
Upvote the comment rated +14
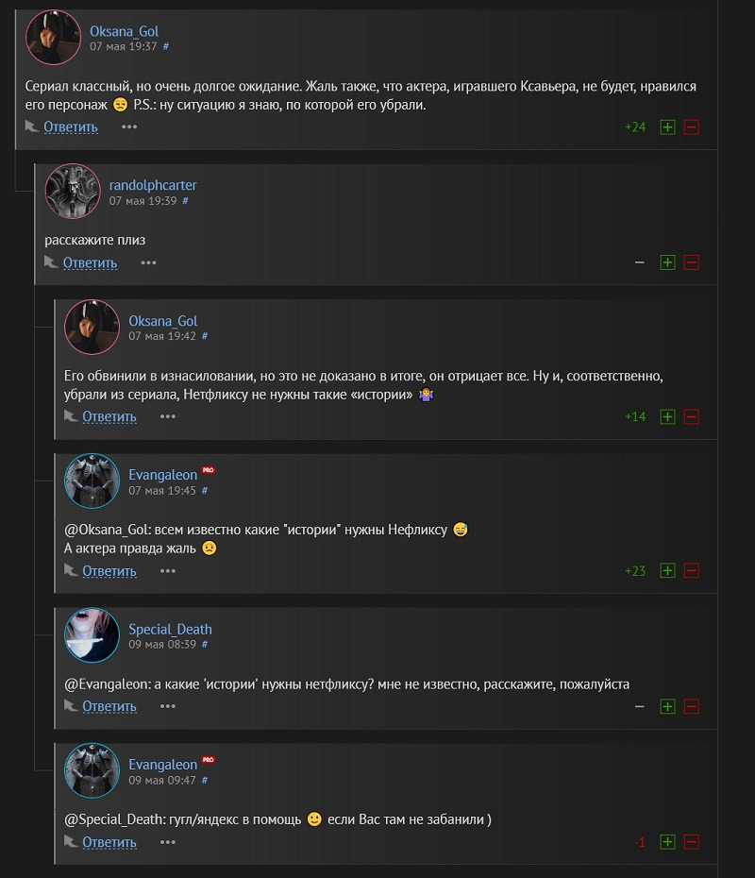point(667,416)
